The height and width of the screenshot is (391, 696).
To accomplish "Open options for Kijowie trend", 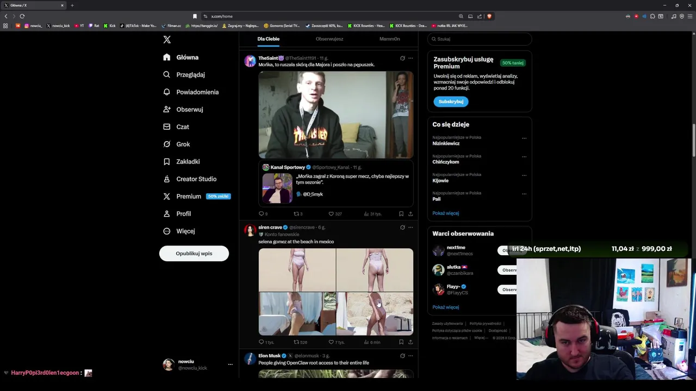I will point(524,175).
